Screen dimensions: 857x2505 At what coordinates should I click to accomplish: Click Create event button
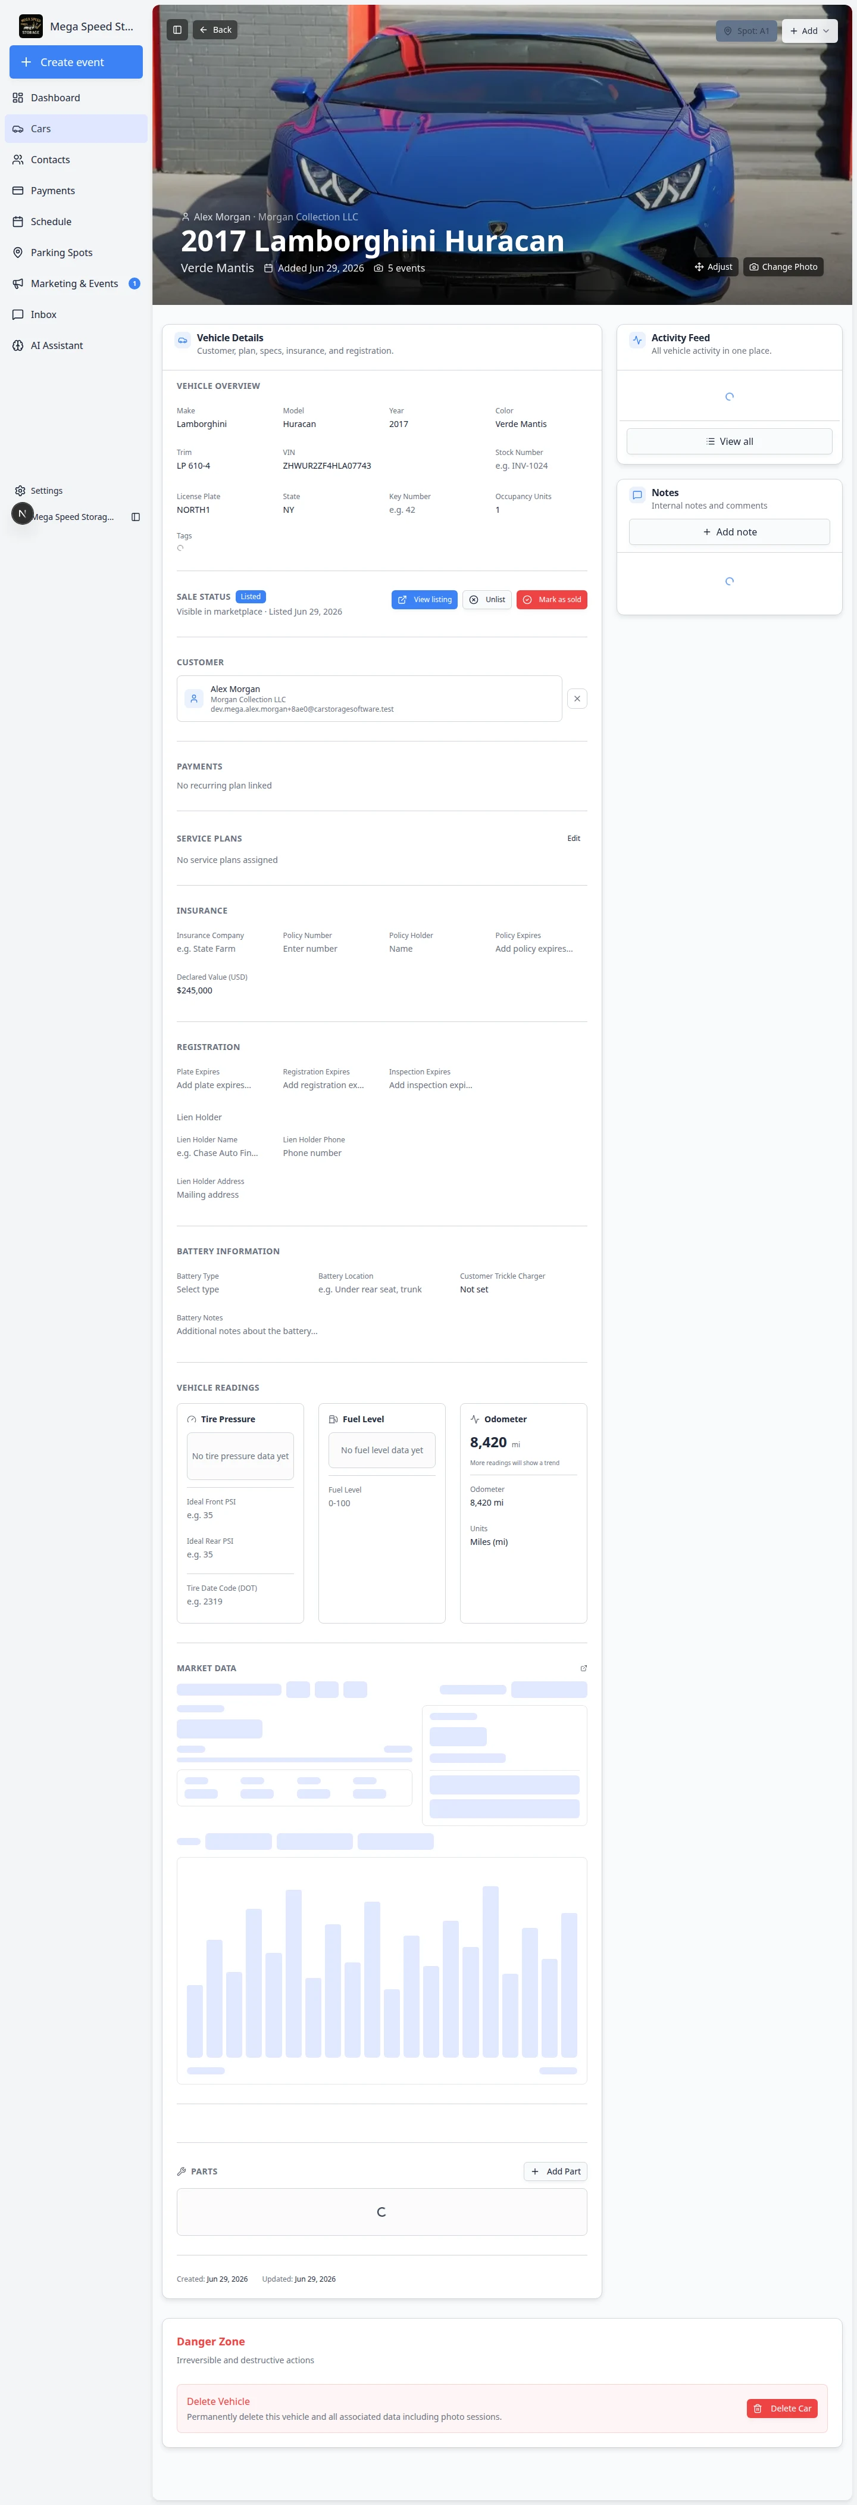coord(76,62)
